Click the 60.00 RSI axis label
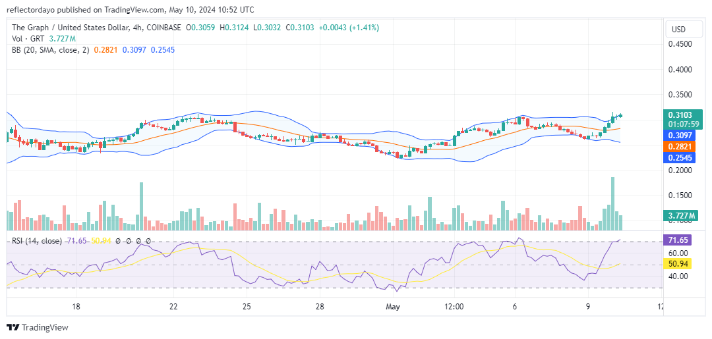 coord(678,252)
